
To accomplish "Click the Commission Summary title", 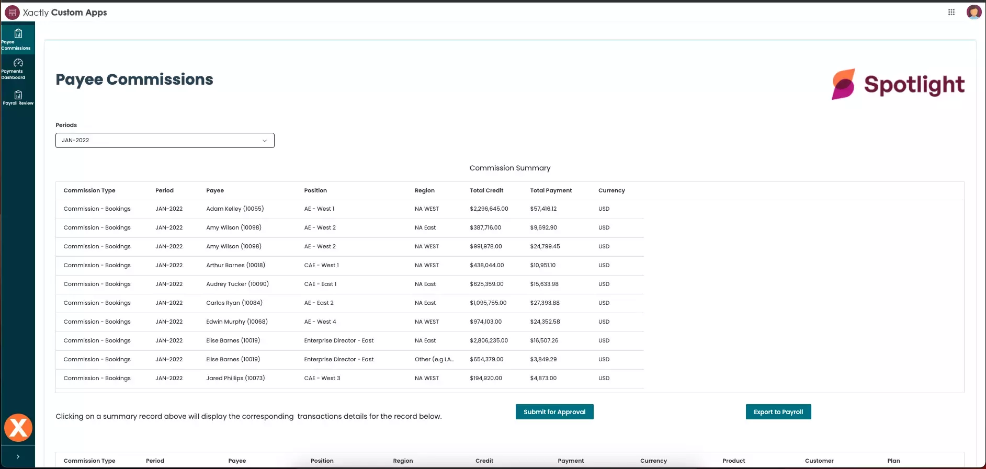I will pos(510,168).
